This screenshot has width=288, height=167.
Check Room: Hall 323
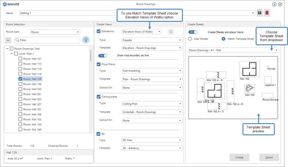21,99
